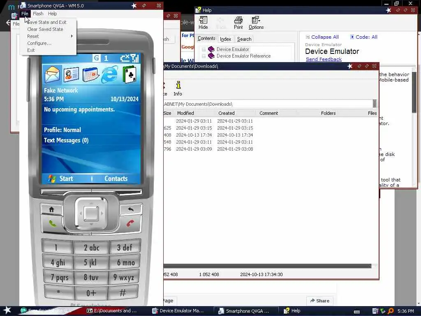Tap the Contacts card icon on phone screen
The height and width of the screenshot is (316, 421).
coord(72,74)
